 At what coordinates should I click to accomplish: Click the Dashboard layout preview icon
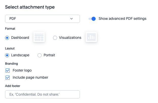pos(39,37)
